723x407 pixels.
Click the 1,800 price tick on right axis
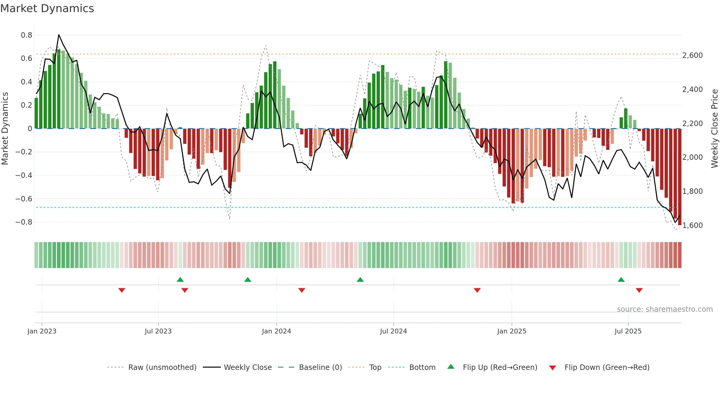[x=693, y=191]
